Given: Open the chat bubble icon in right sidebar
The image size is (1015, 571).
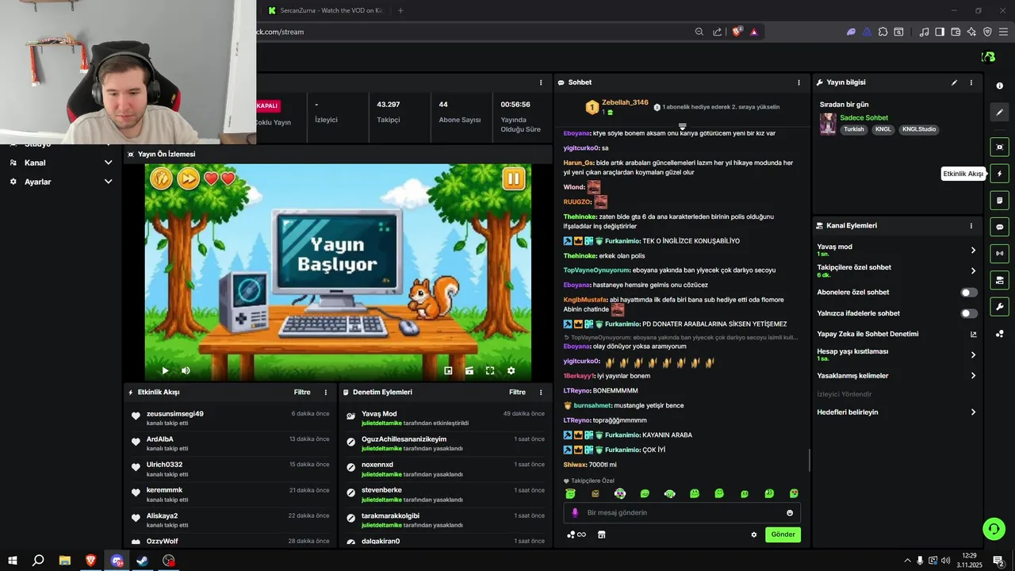Looking at the screenshot, I should (x=999, y=227).
